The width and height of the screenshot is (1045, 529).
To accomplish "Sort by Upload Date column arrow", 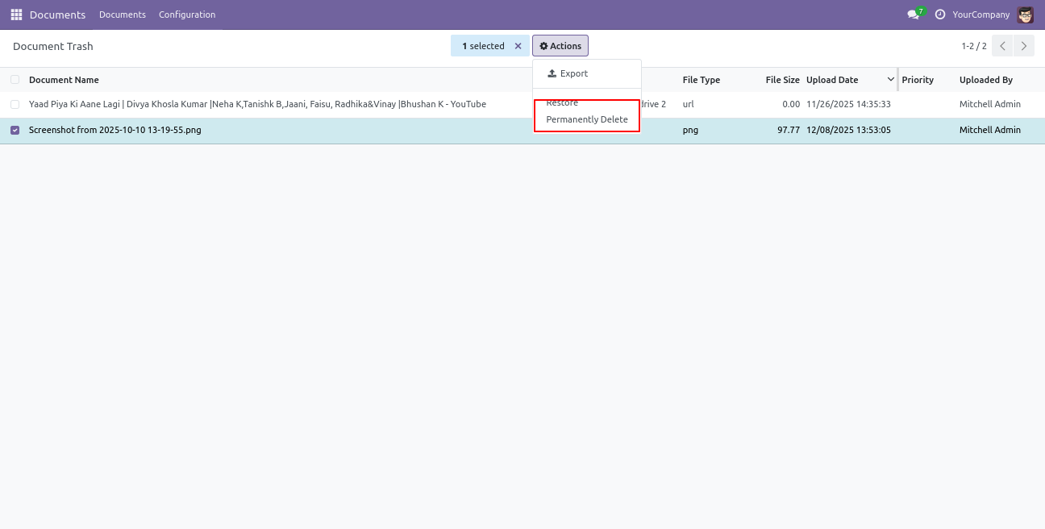I will (890, 80).
